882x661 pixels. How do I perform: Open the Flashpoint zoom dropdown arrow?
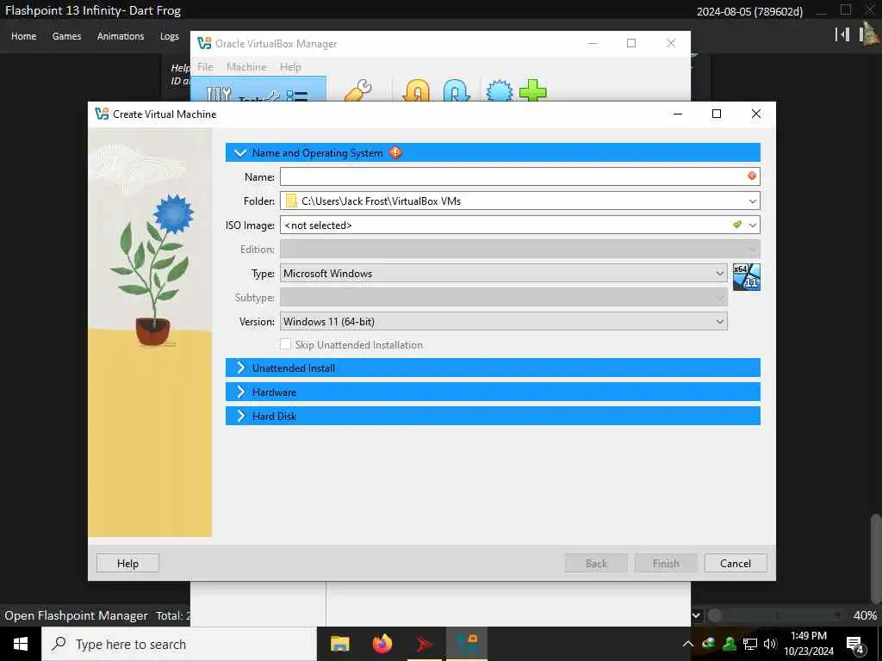tap(696, 615)
